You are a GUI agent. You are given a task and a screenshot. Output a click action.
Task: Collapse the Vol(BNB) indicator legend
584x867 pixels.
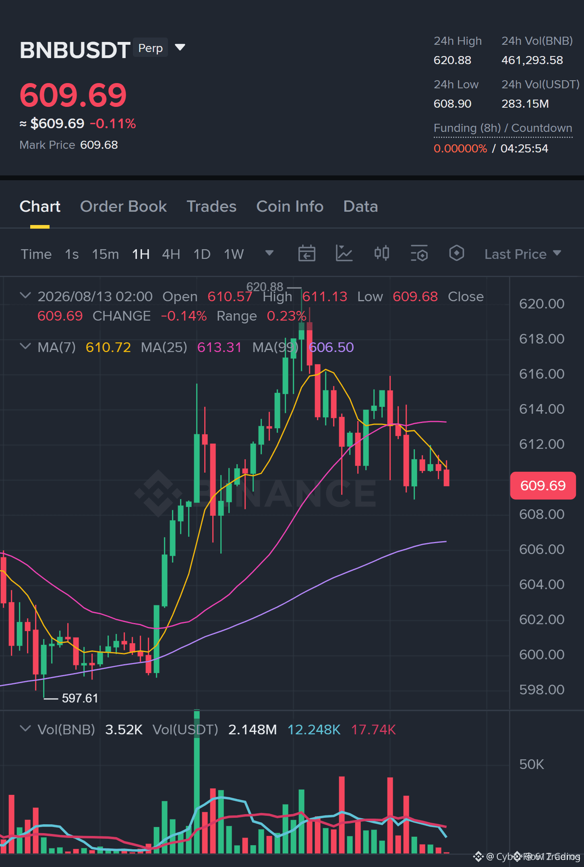click(25, 729)
